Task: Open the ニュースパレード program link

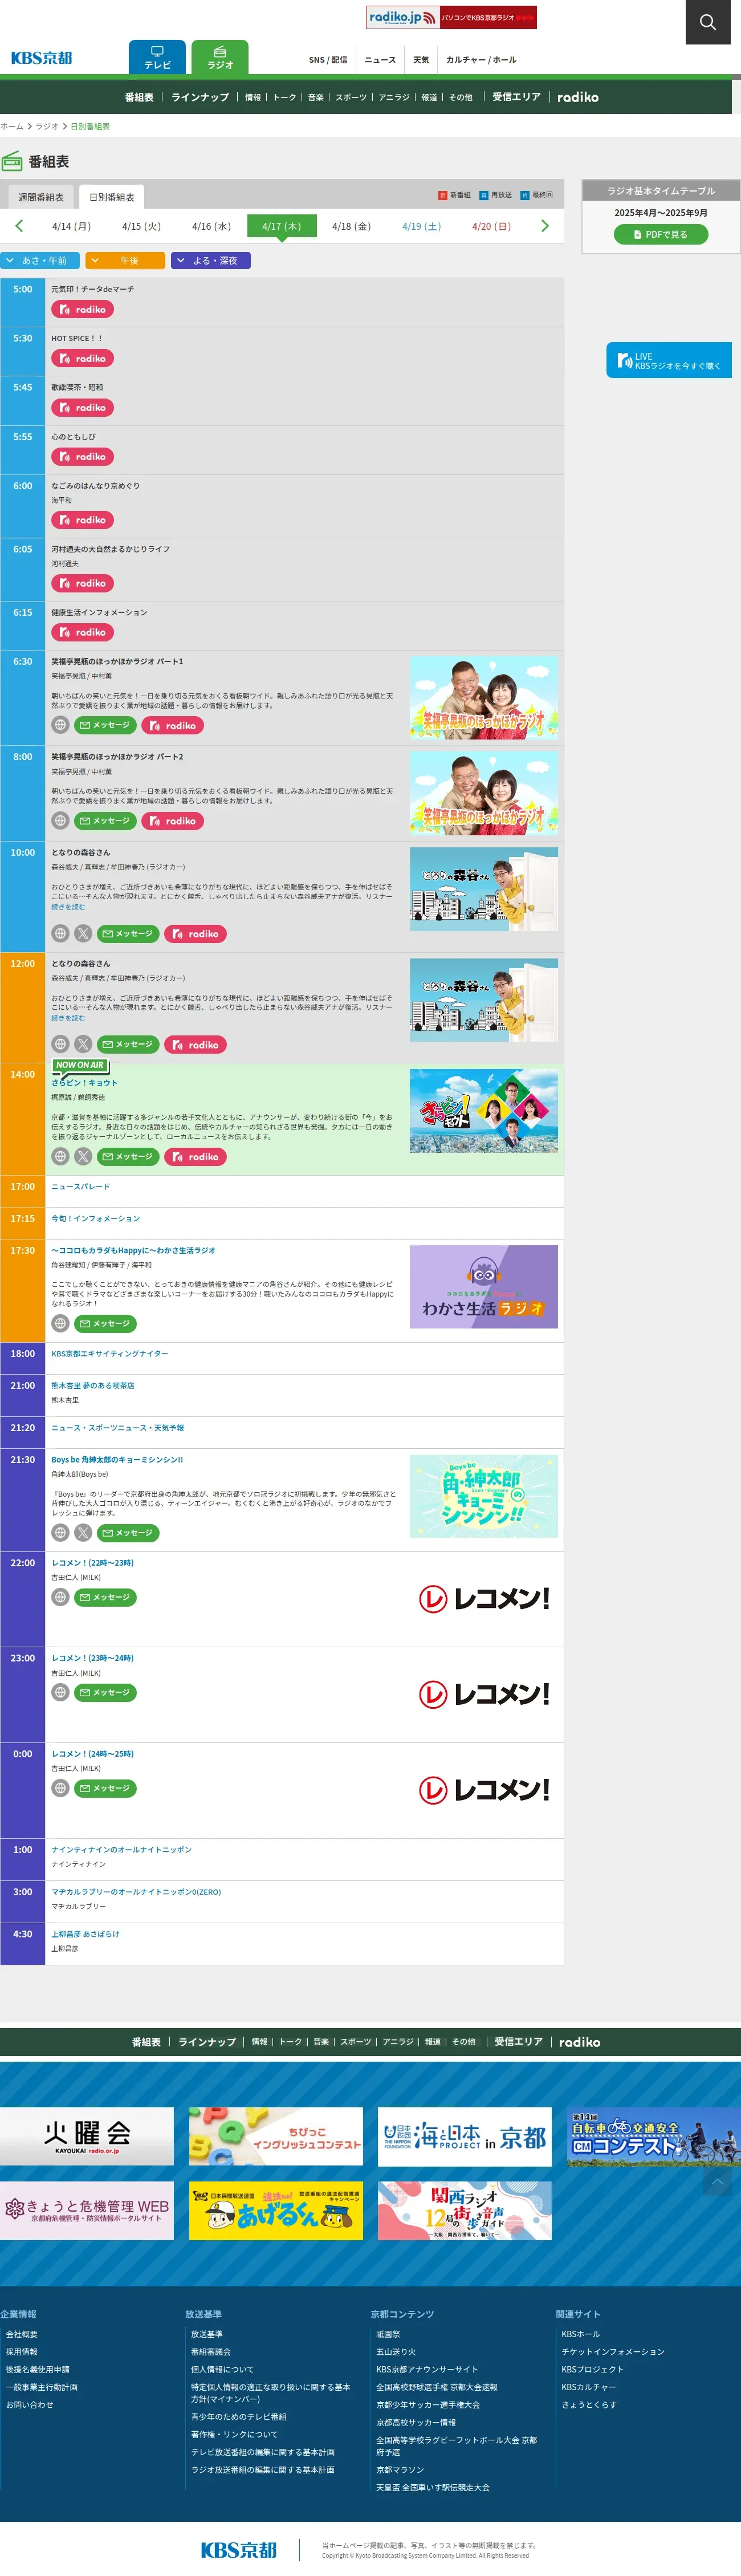Action: tap(81, 1187)
